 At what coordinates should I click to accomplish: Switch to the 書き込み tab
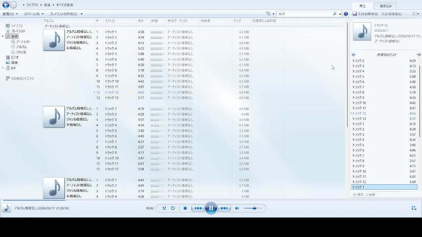(x=386, y=6)
